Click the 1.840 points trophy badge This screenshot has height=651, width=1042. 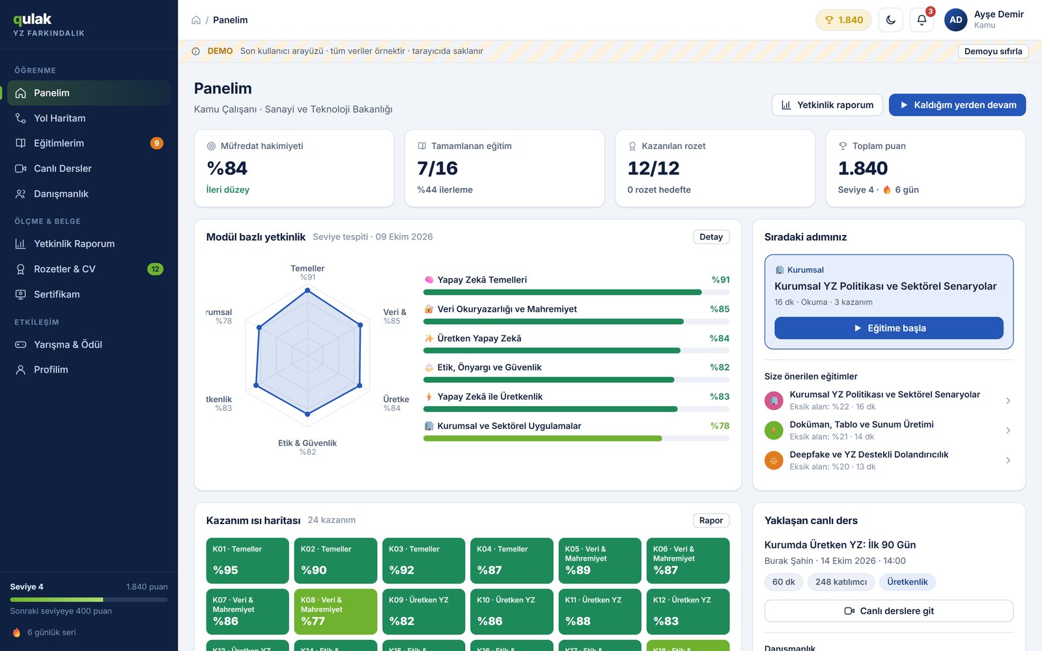843,20
